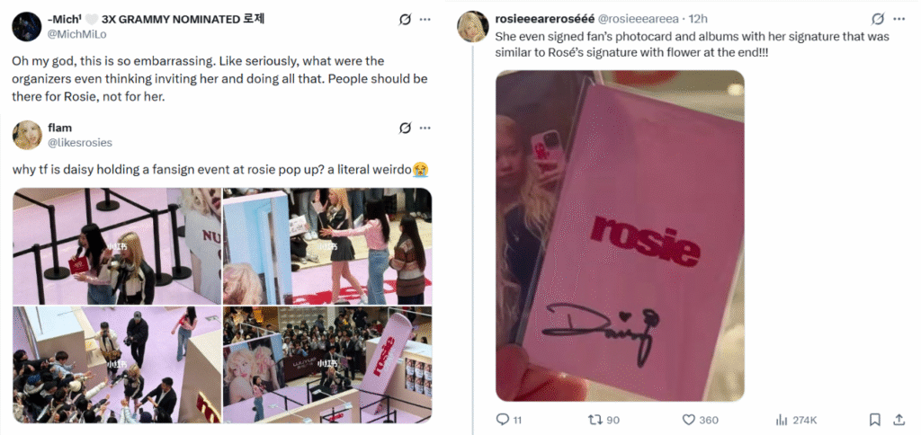Open the three-dot menu on flam's tweet
The image size is (921, 435).
[425, 128]
